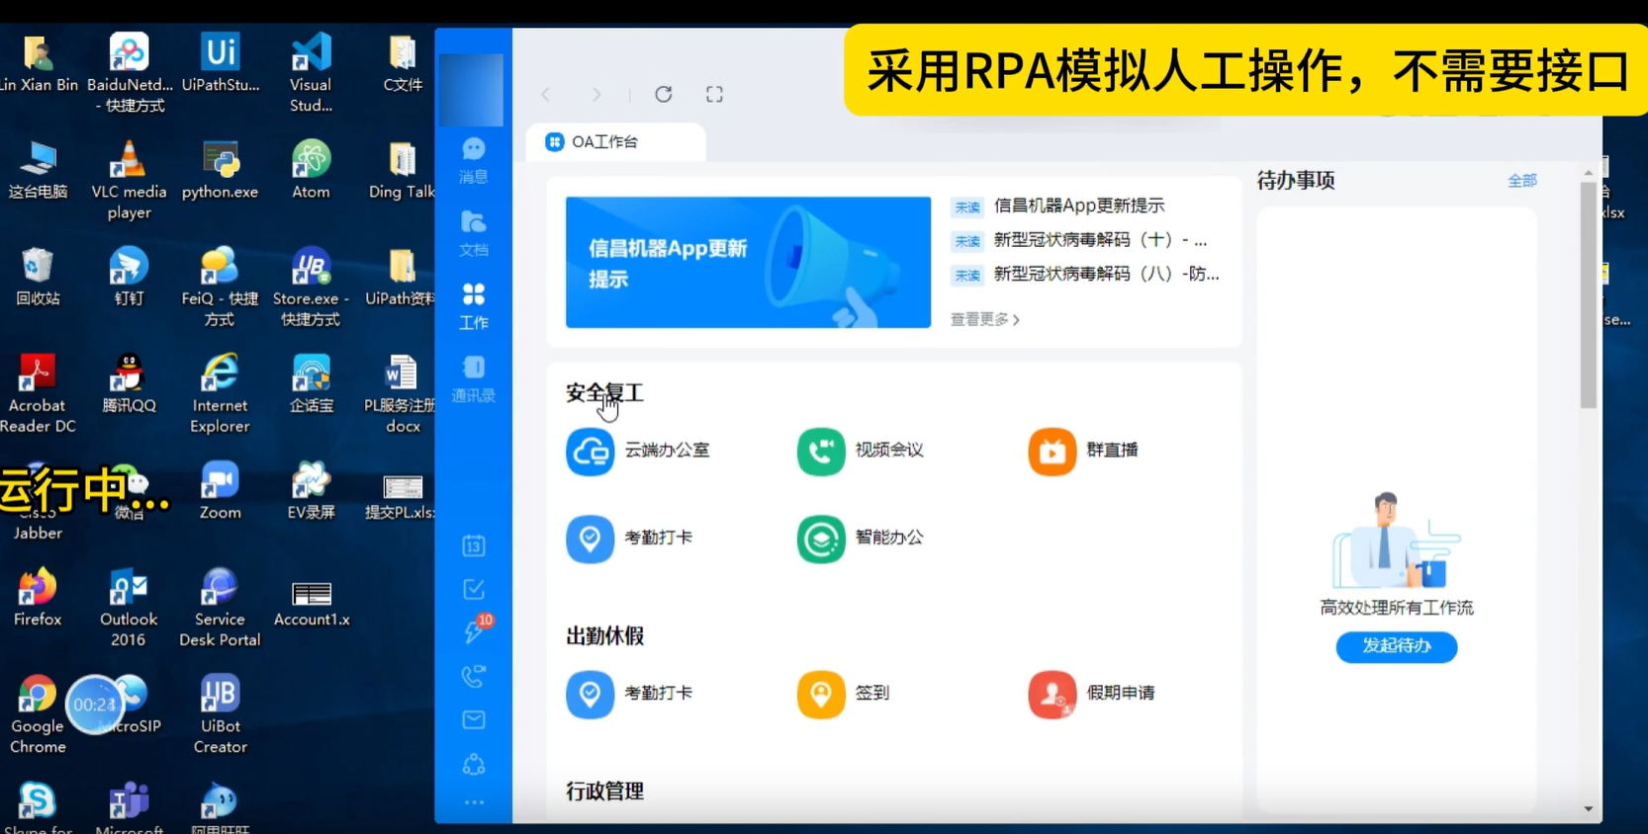Select the Visual Studio desktop icon
The image size is (1648, 834).
311,73
